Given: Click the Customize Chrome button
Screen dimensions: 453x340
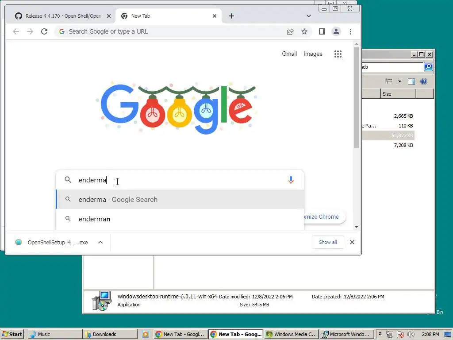Looking at the screenshot, I should click(324, 217).
